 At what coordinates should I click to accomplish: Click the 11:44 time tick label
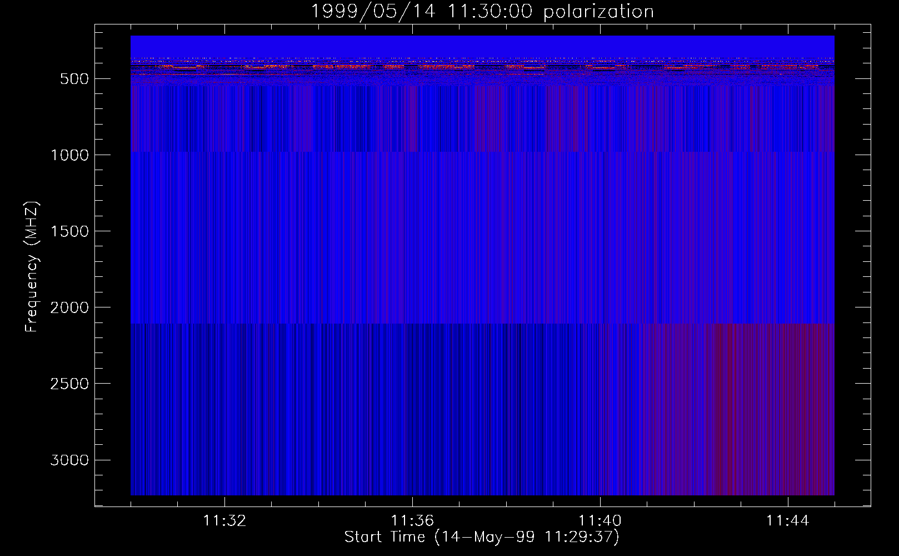(x=788, y=521)
